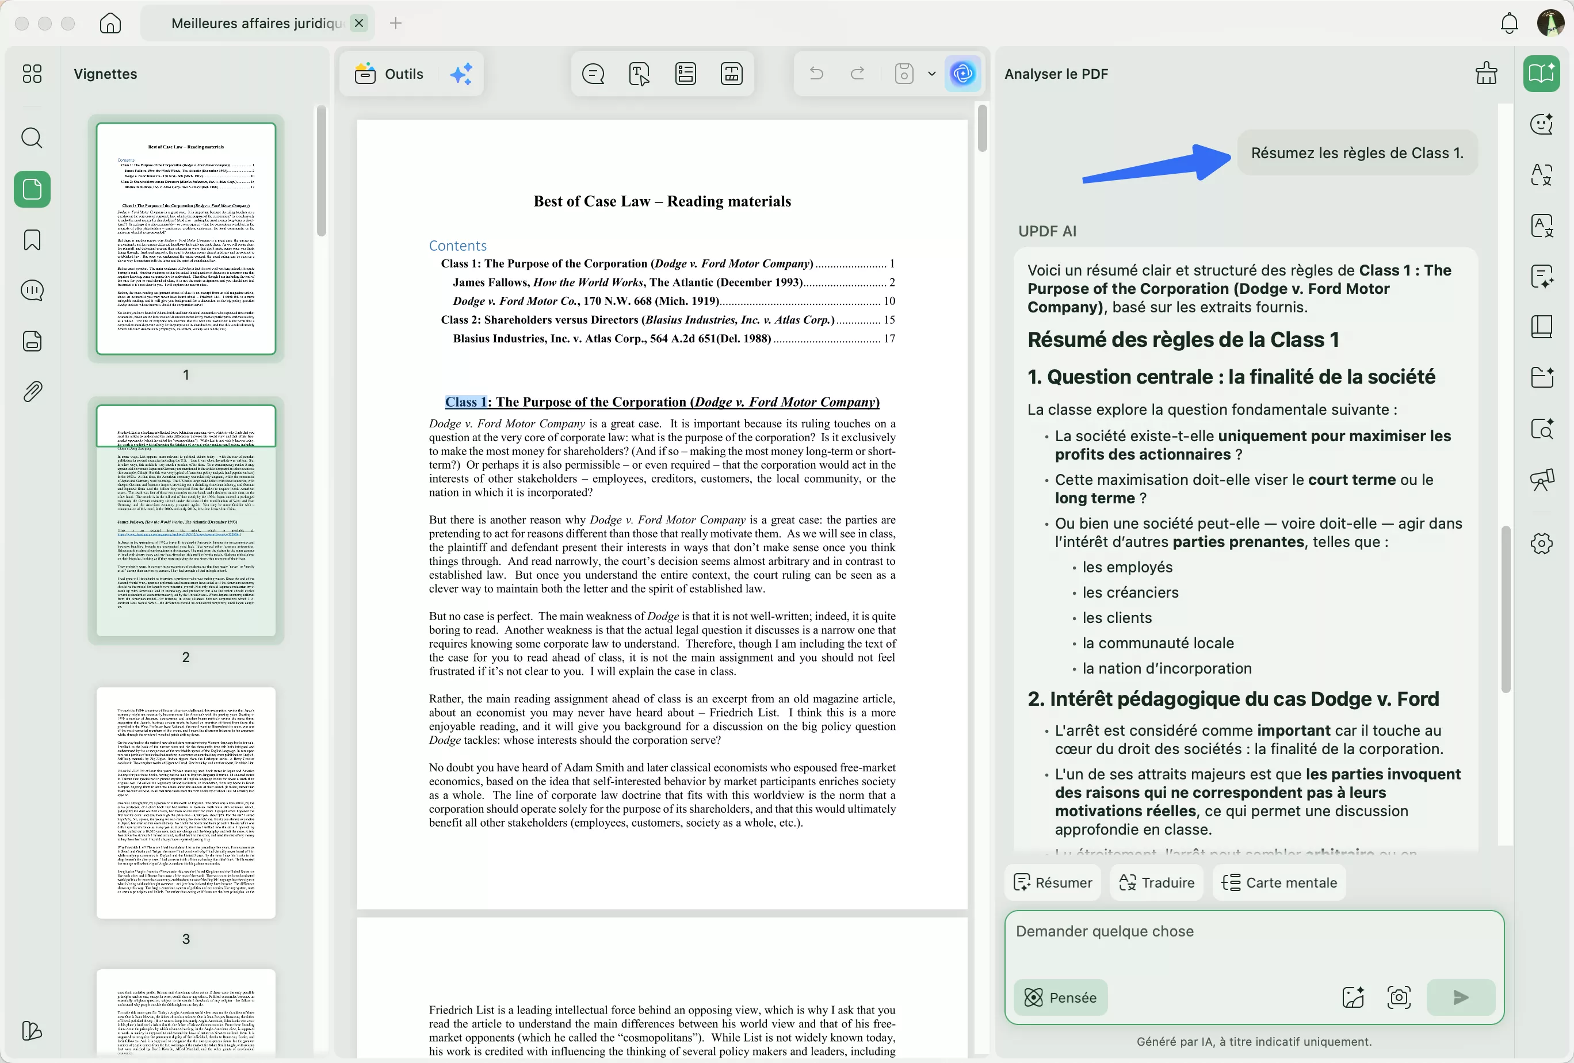
Task: Click the screenshot camera icon in chat box
Action: 1399,997
